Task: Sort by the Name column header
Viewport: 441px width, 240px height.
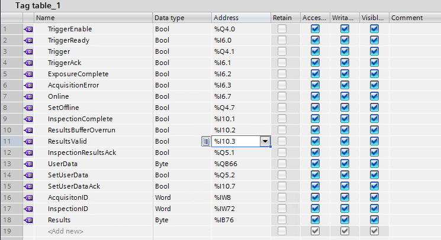Action: pyautogui.click(x=94, y=18)
